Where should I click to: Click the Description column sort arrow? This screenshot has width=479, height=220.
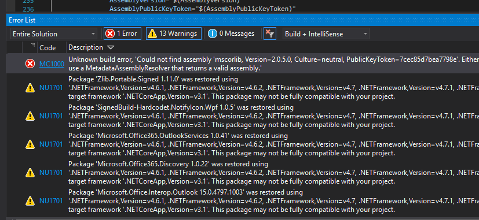click(111, 47)
